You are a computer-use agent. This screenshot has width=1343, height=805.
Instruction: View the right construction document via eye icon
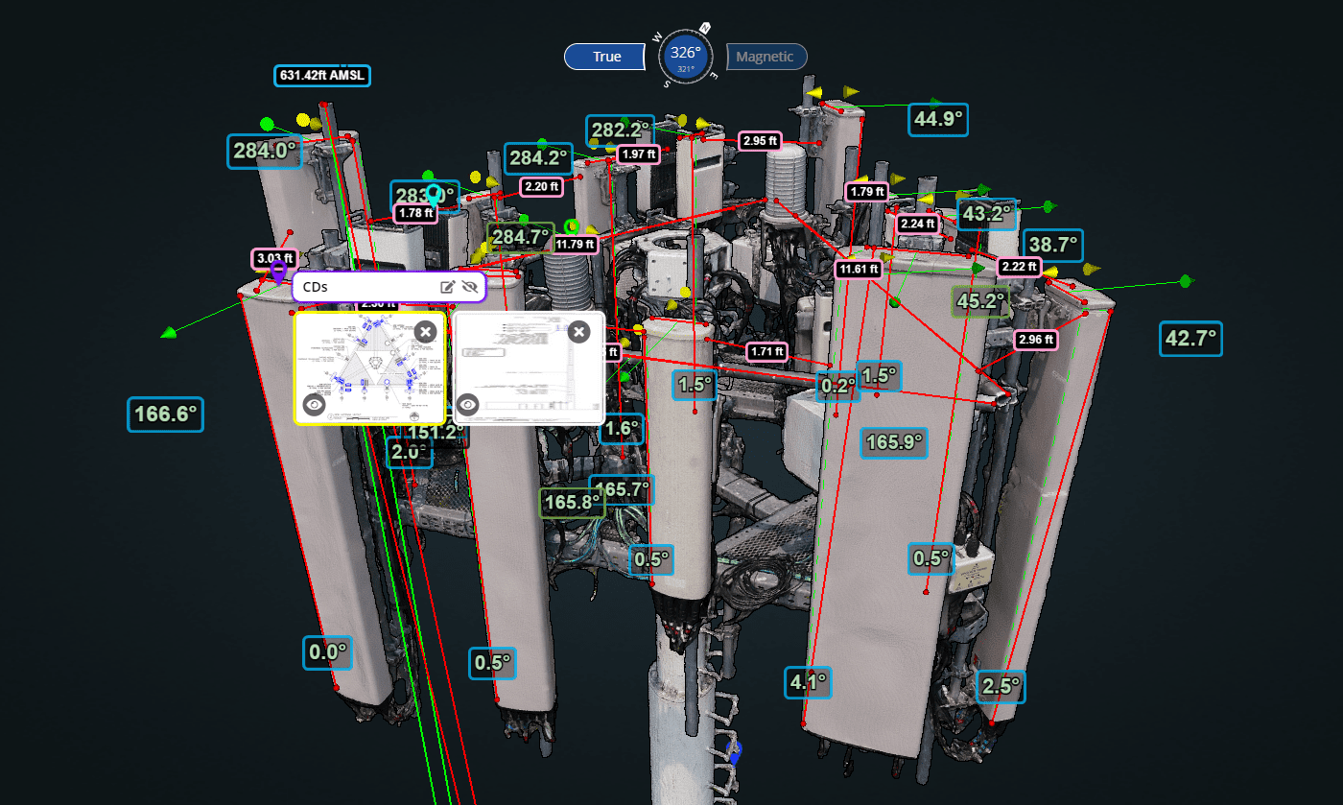pyautogui.click(x=469, y=403)
